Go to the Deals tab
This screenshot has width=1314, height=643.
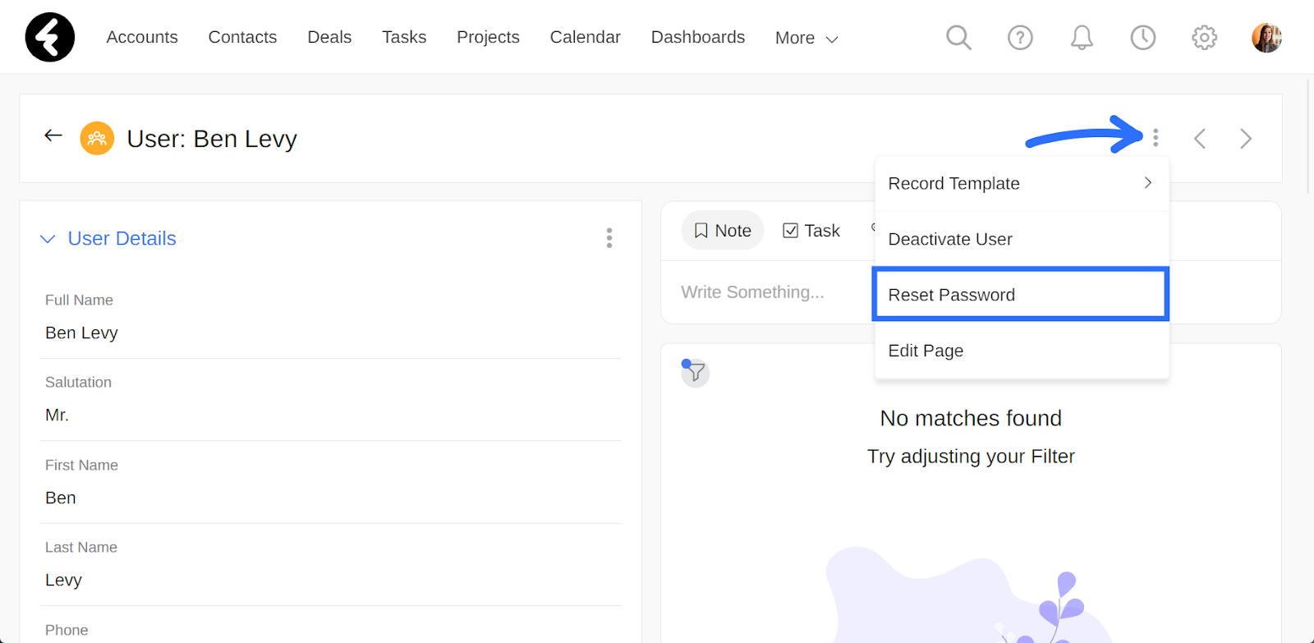pos(329,37)
